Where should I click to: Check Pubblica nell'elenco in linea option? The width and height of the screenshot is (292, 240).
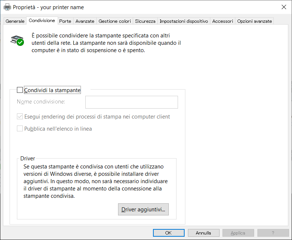tap(20, 129)
